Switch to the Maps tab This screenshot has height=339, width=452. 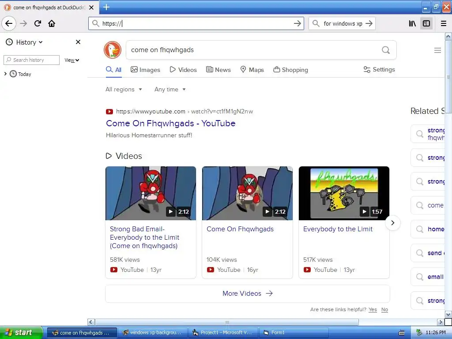[x=252, y=70]
